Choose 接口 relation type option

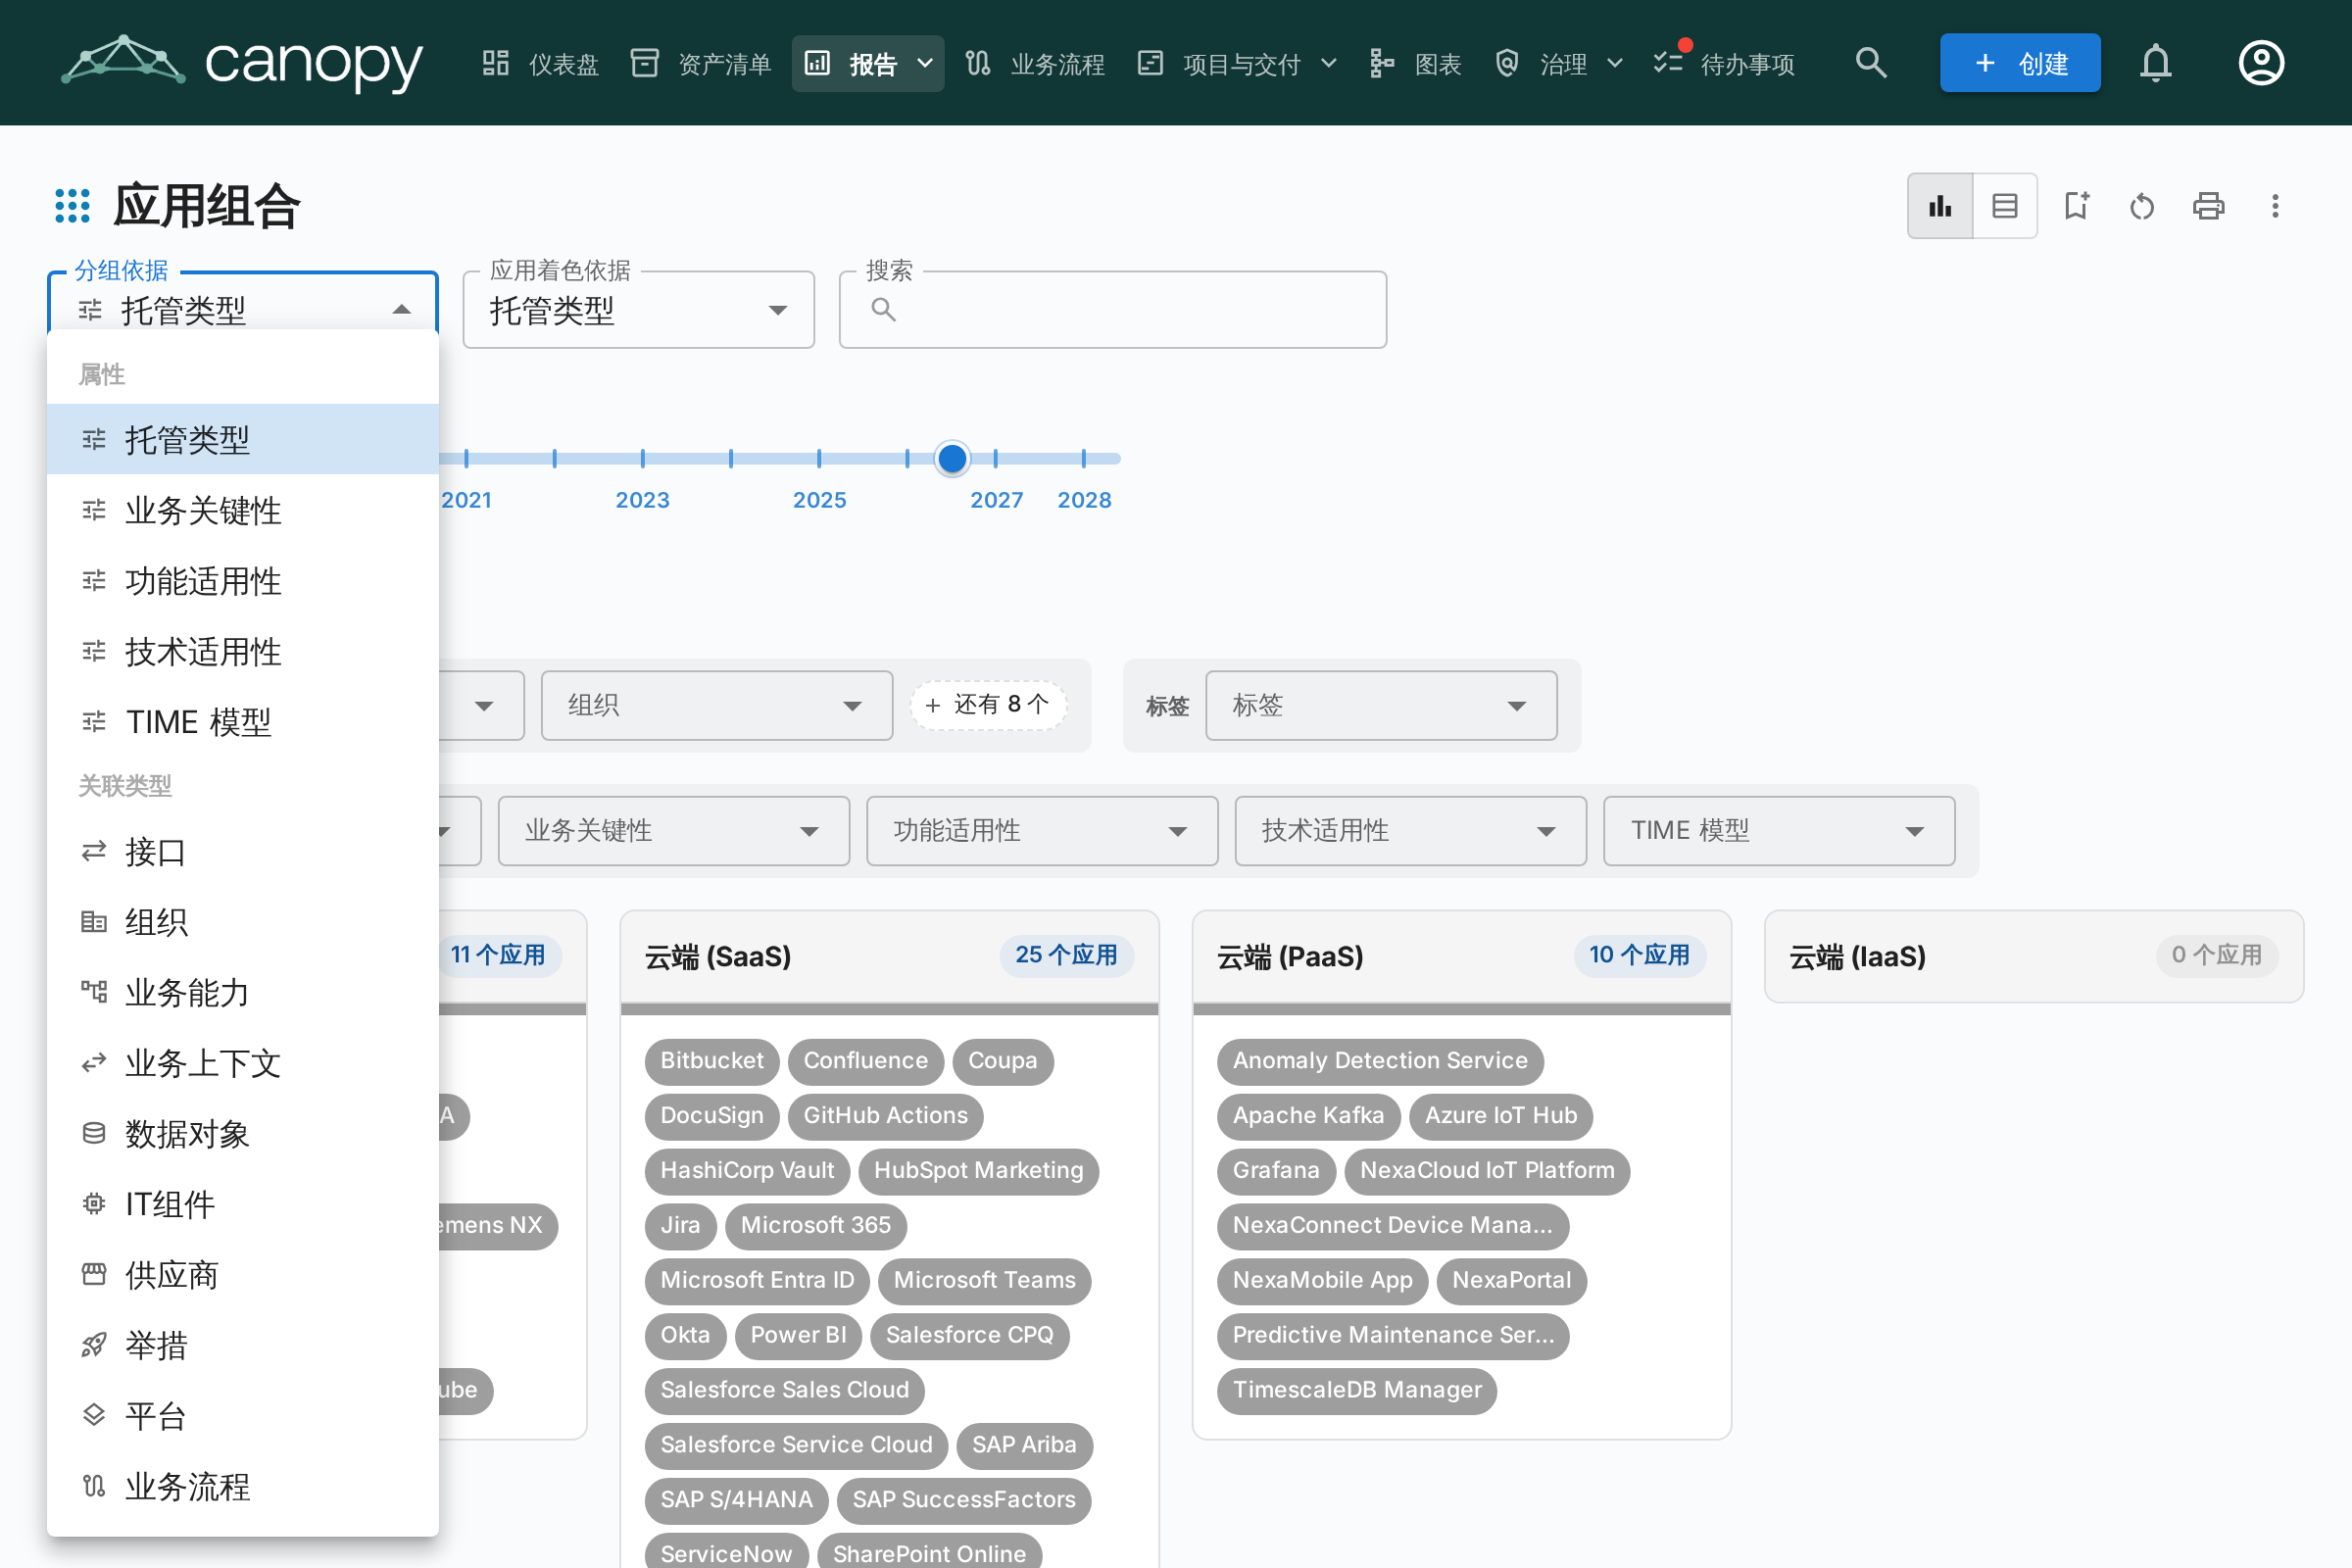pos(242,851)
